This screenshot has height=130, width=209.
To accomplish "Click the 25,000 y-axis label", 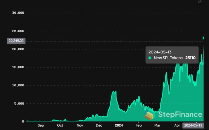I will pyautogui.click(x=18, y=31).
